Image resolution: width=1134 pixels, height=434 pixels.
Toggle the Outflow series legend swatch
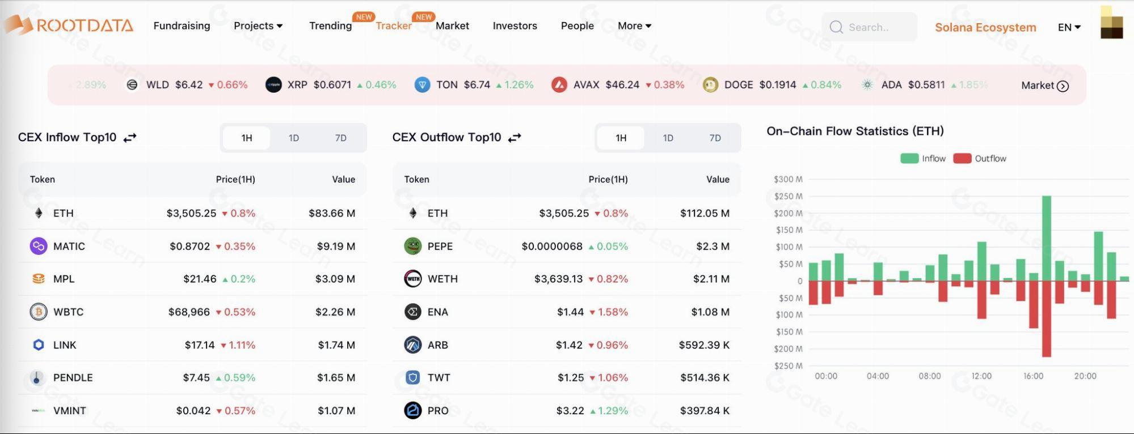pyautogui.click(x=962, y=159)
